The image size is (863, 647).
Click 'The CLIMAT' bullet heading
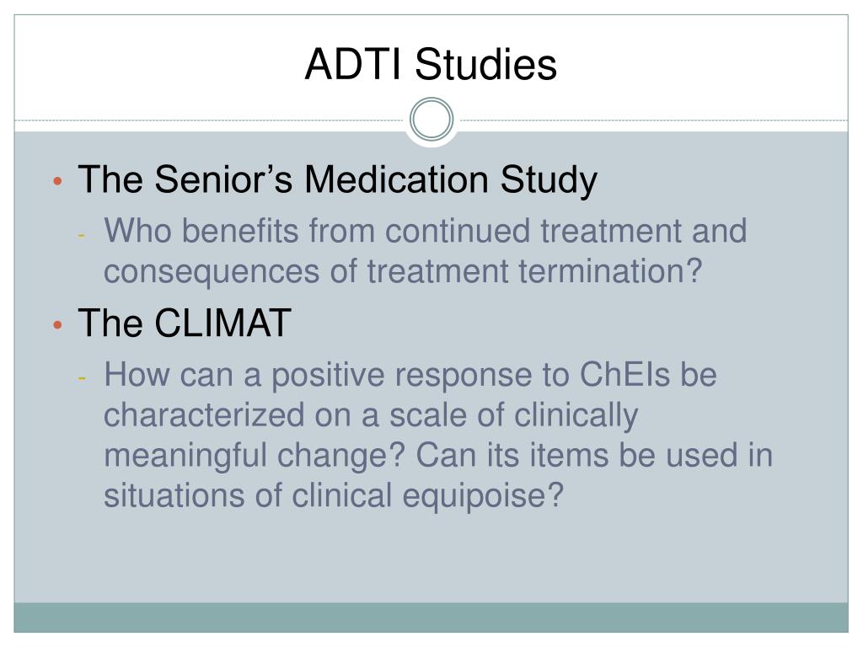[185, 323]
